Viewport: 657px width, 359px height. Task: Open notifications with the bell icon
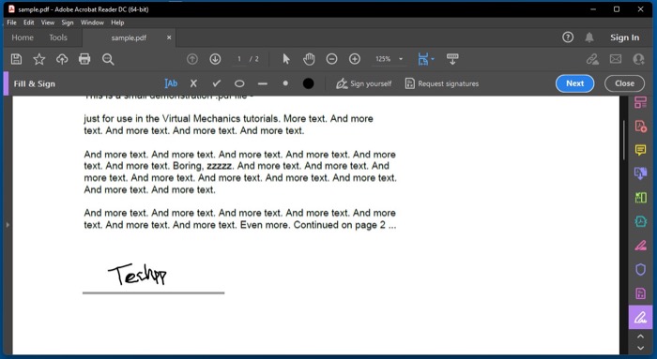(x=589, y=37)
